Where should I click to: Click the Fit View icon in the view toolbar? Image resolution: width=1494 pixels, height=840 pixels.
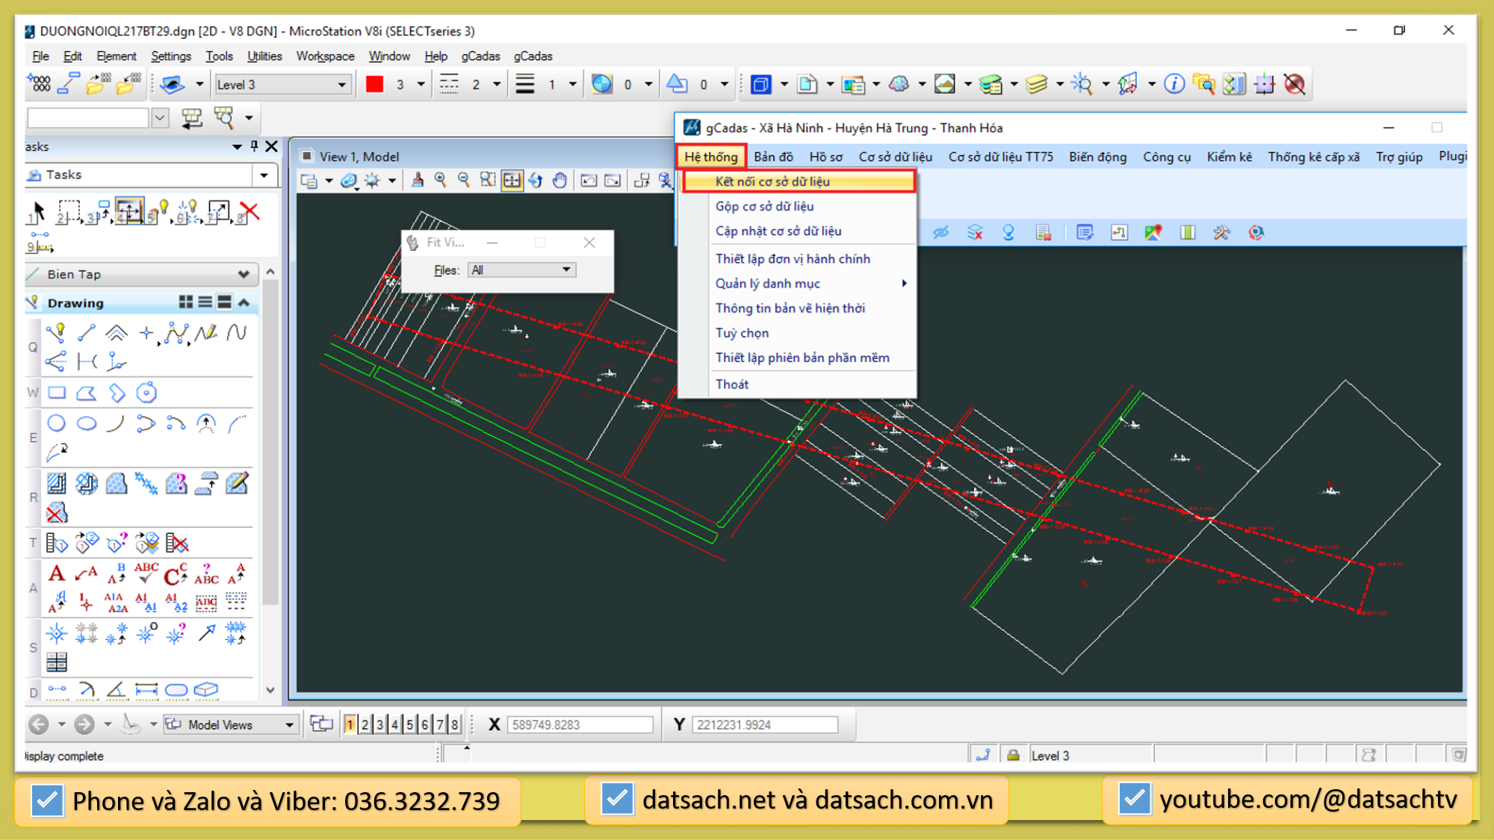pyautogui.click(x=512, y=181)
